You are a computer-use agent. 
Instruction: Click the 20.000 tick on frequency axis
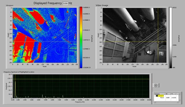click(149, 100)
